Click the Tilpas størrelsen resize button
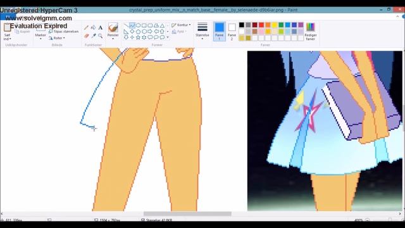Image resolution: width=405 pixels, height=228 pixels. [x=63, y=31]
